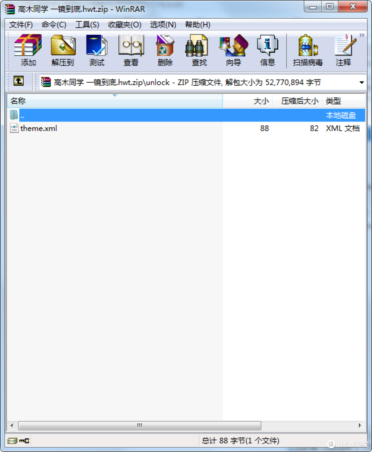Open the address path dropdown arrow
This screenshot has width=372, height=452.
[361, 83]
